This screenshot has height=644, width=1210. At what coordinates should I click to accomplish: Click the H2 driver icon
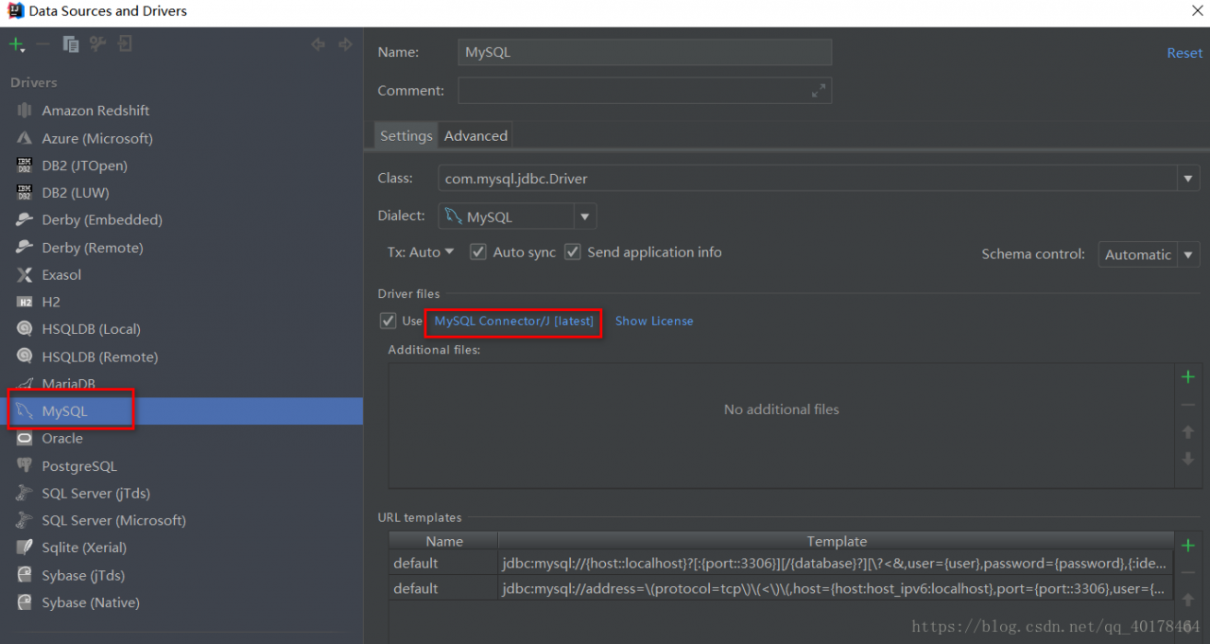coord(25,302)
